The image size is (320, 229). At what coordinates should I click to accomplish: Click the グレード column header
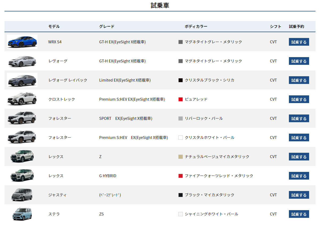[107, 27]
